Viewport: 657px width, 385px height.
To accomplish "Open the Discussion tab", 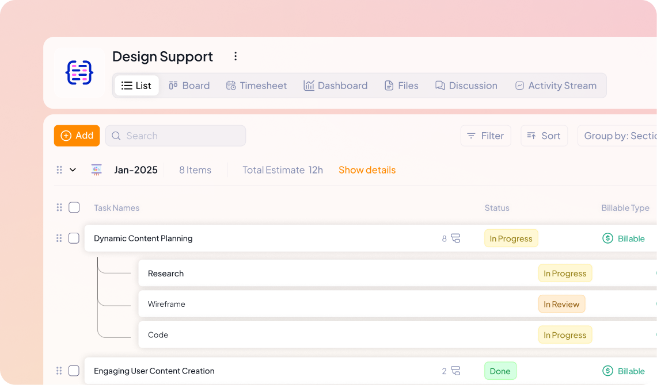I will (466, 86).
